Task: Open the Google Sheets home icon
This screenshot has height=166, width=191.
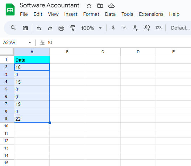Action: click(10, 9)
